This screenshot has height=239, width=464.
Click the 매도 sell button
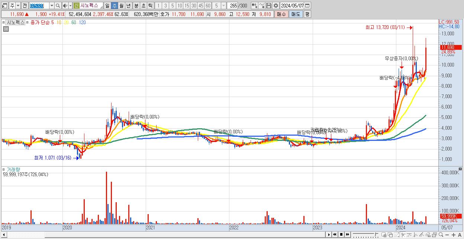[296, 14]
